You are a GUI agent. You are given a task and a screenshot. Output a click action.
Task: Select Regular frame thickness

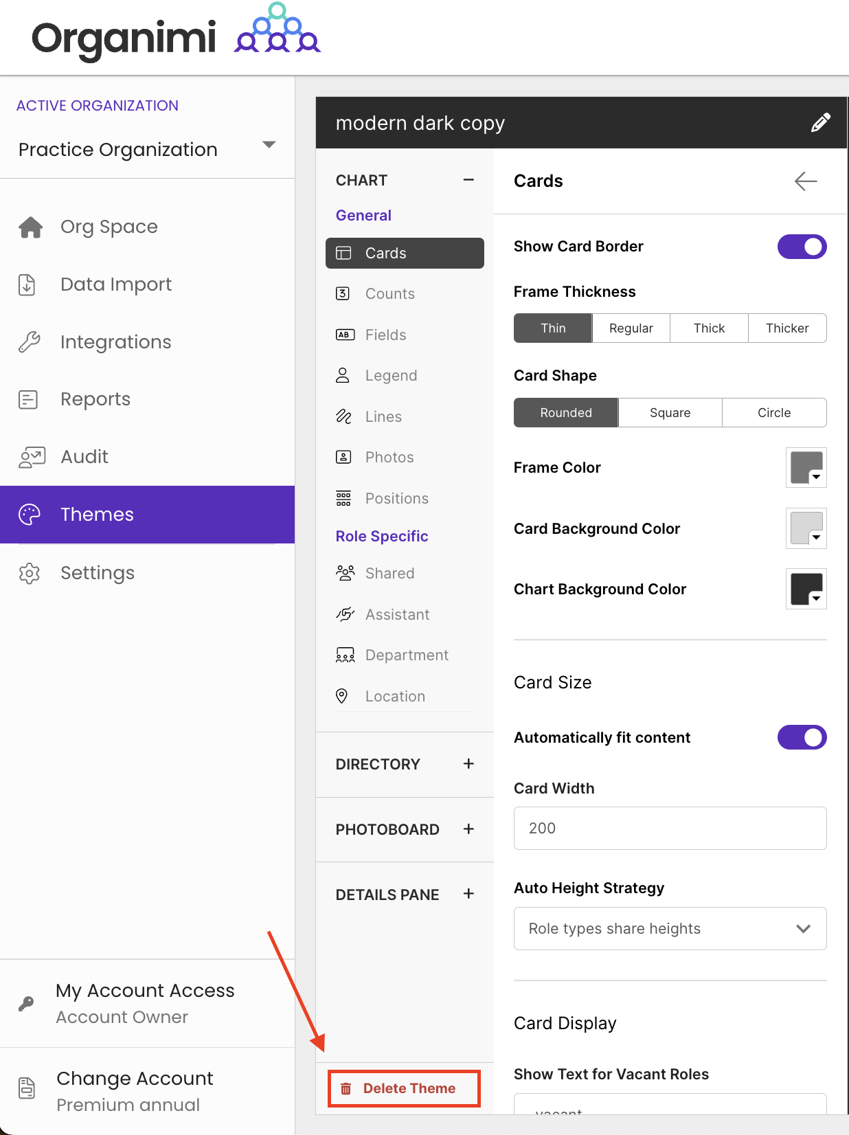pyautogui.click(x=631, y=328)
